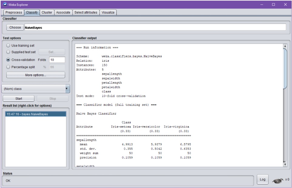Click the mean value 6.5795

[x=186, y=144]
